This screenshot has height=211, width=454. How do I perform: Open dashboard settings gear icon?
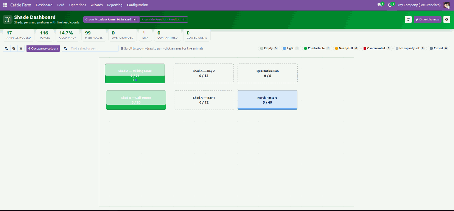[447, 19]
